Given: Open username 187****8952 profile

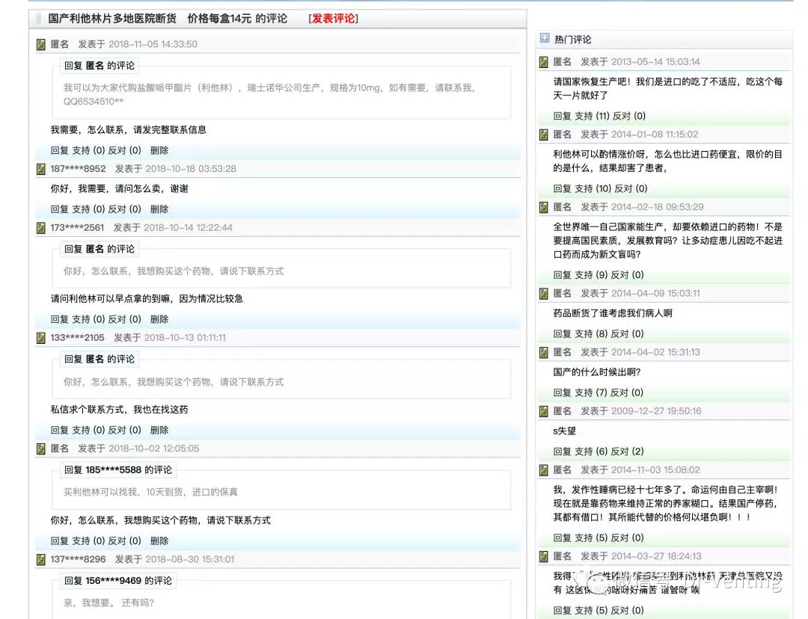Looking at the screenshot, I should tap(78, 169).
